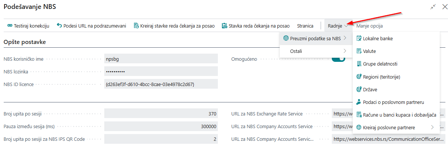448x146 pixels.
Task: Click Kreiraj stavke reda čekanja za posao
Action: [x=174, y=26]
